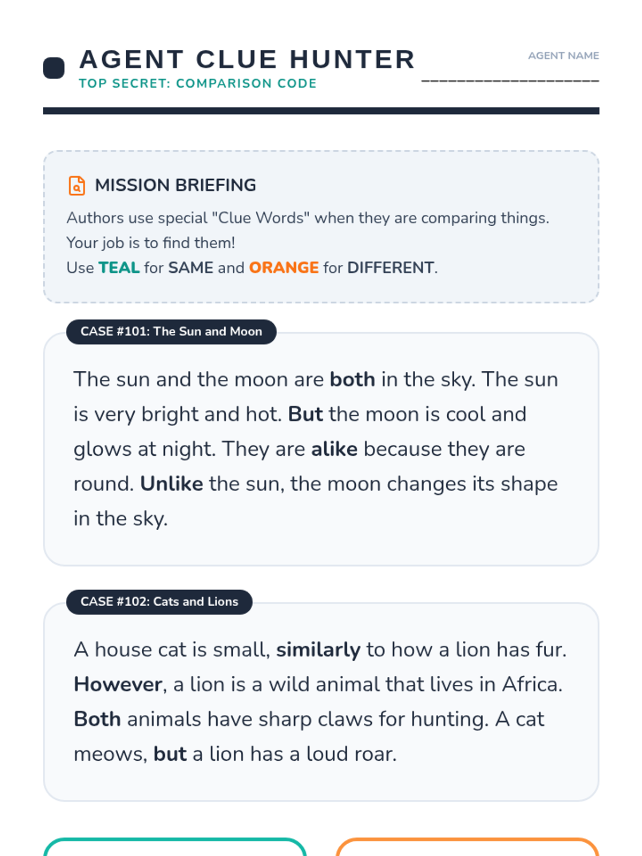This screenshot has height=856, width=642.
Task: Select the CASE #102 Cats and Lions label
Action: click(x=159, y=602)
